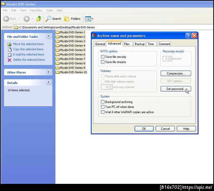Enable Turn PC off when done
Screen dimensions: 214x191
pyautogui.click(x=103, y=107)
